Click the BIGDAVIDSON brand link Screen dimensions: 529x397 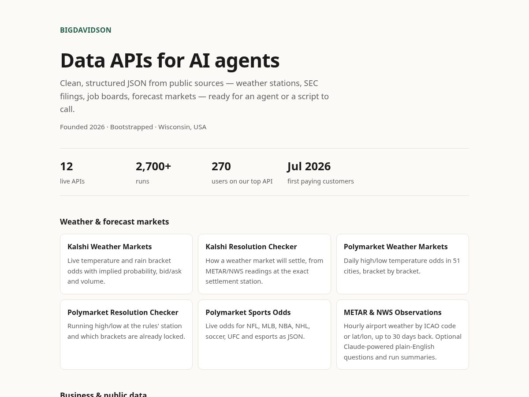coord(86,30)
